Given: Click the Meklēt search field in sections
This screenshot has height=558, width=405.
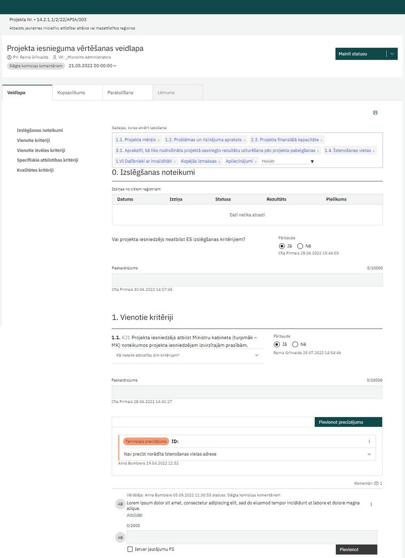Looking at the screenshot, I should [x=285, y=161].
